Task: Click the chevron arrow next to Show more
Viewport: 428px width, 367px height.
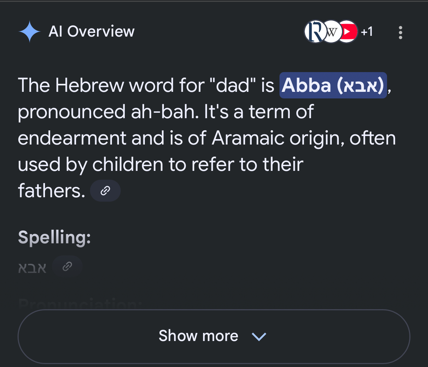Action: click(259, 336)
